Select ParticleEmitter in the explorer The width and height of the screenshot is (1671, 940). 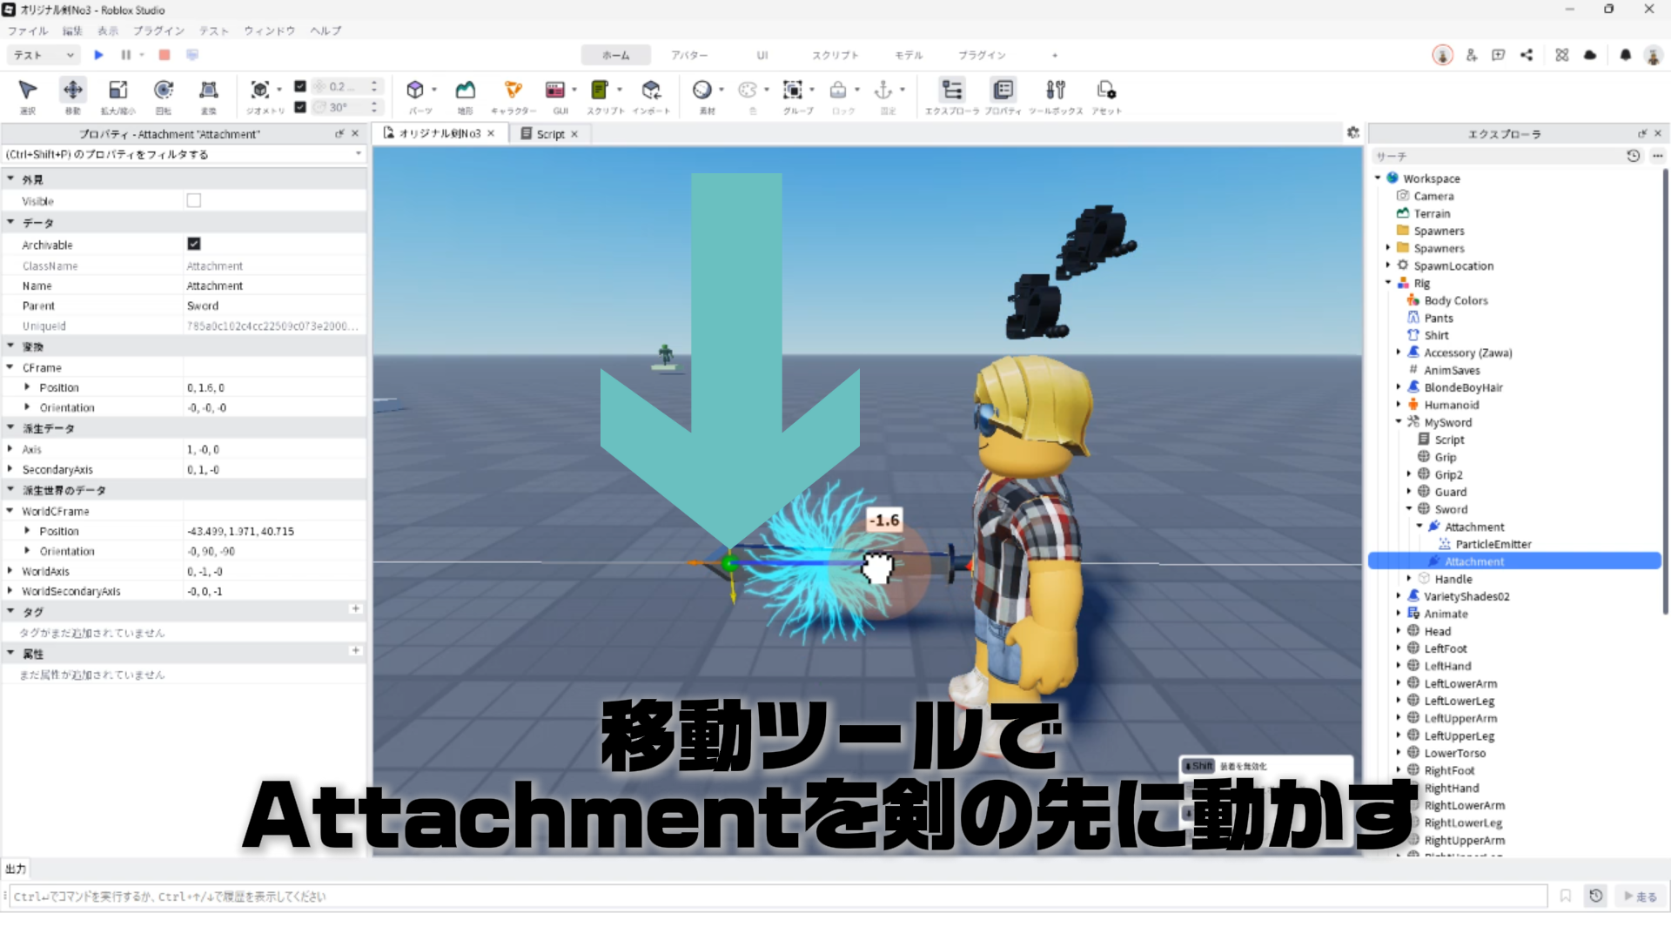tap(1493, 544)
